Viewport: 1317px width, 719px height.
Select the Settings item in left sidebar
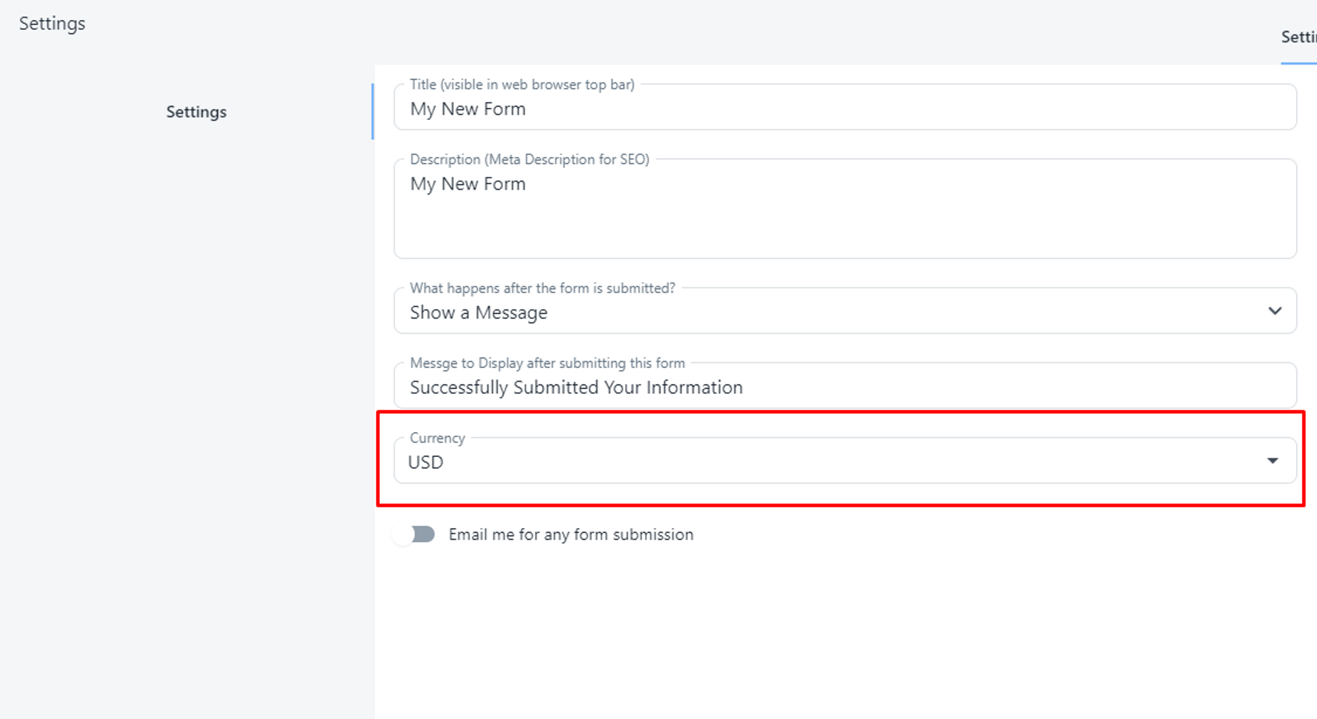tap(196, 112)
